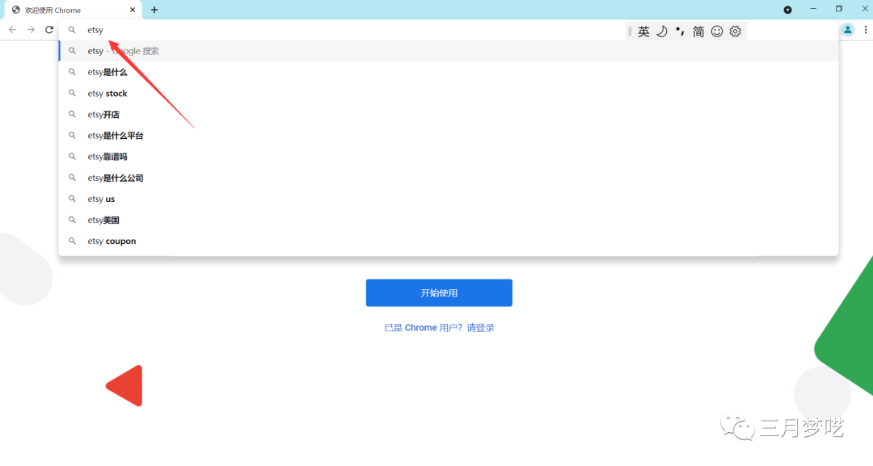
Task: Restore down the Chrome window
Action: 839,9
